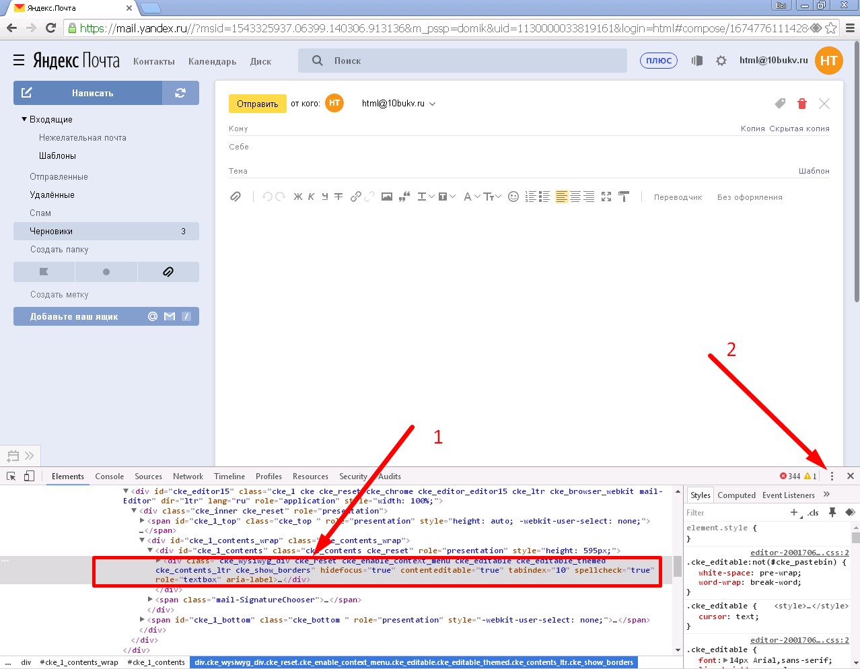Open DevTools three-dot customize menu
The image size is (860, 669).
click(x=832, y=476)
